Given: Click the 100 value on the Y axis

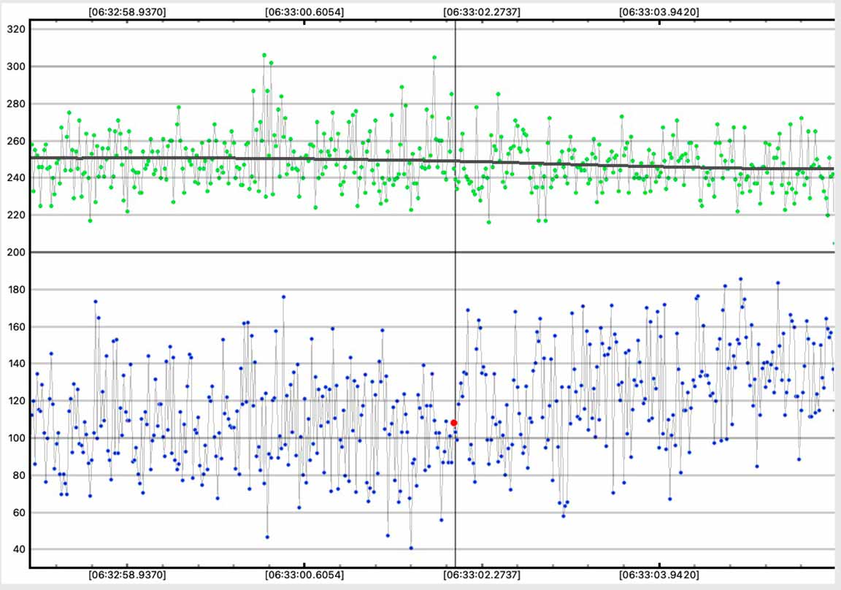Looking at the screenshot, I should pyautogui.click(x=15, y=438).
